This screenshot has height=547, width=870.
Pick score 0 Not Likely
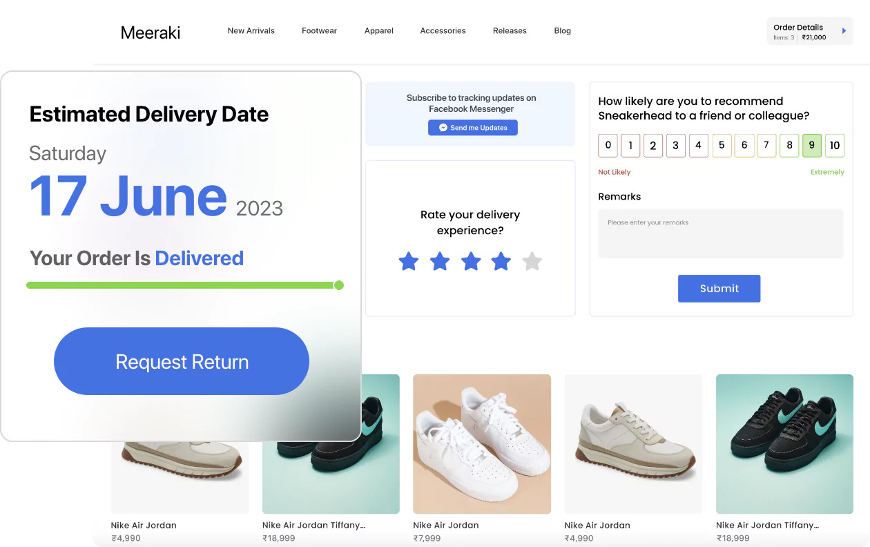point(608,145)
